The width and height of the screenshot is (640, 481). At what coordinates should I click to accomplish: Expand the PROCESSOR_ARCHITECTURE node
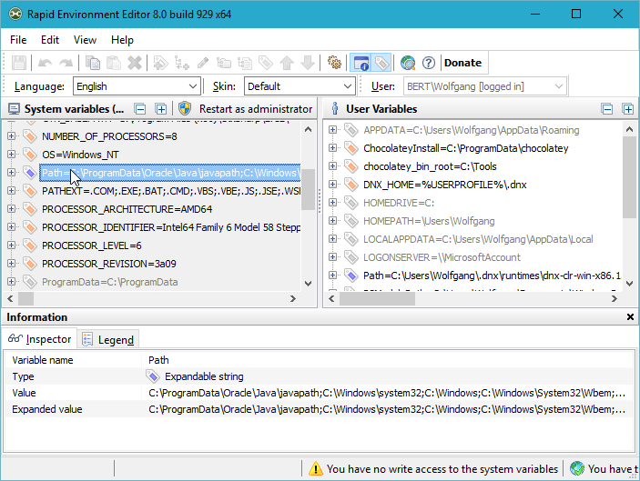pyautogui.click(x=11, y=209)
